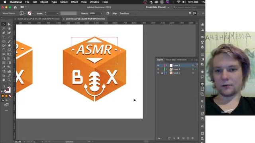Open the Object menu
Image resolution: width=255 pixels, height=143 pixels.
(x=44, y=2)
